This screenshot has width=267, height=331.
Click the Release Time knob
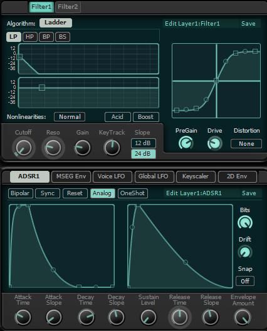180,317
